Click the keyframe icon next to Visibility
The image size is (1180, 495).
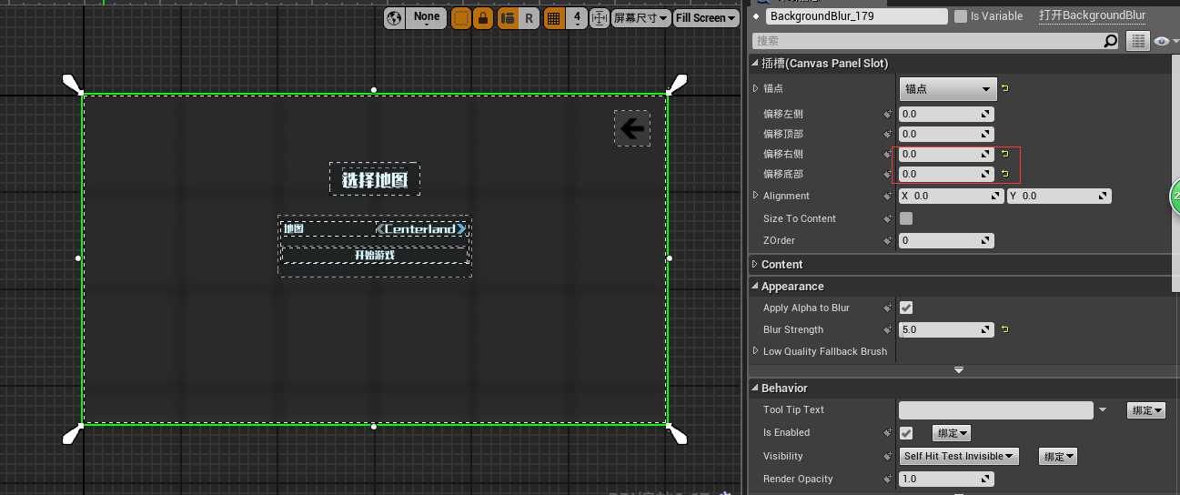click(888, 457)
